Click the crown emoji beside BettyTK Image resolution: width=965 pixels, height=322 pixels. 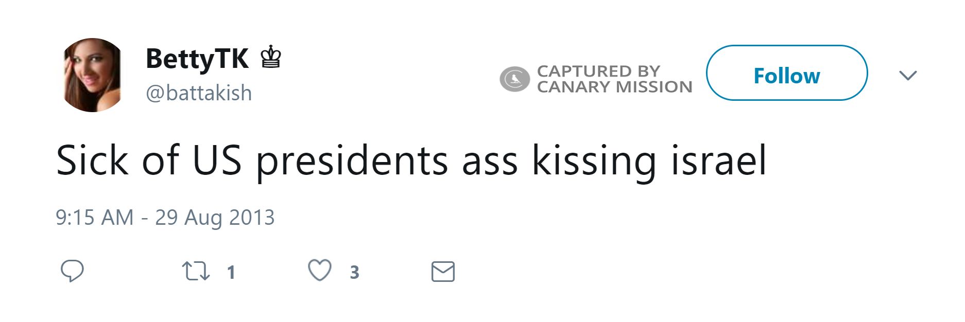tap(271, 58)
